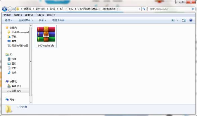Click the file name 360°wzyhzj.zip
This screenshot has width=197, height=116.
46,46
